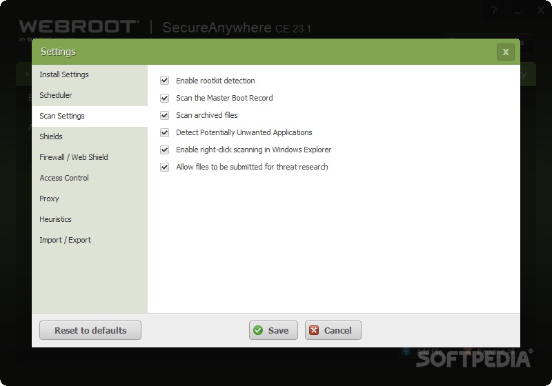Click the "Scan archived files" label text
The width and height of the screenshot is (552, 386).
206,115
